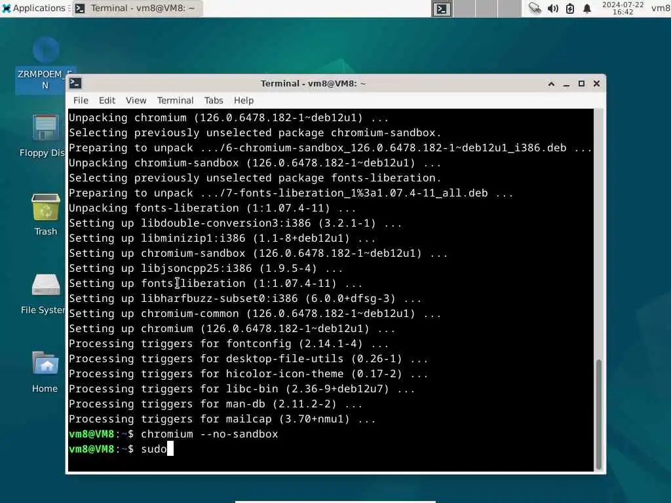Click the 'Processing triggers for hicolor-icon-theme' line

coord(248,374)
